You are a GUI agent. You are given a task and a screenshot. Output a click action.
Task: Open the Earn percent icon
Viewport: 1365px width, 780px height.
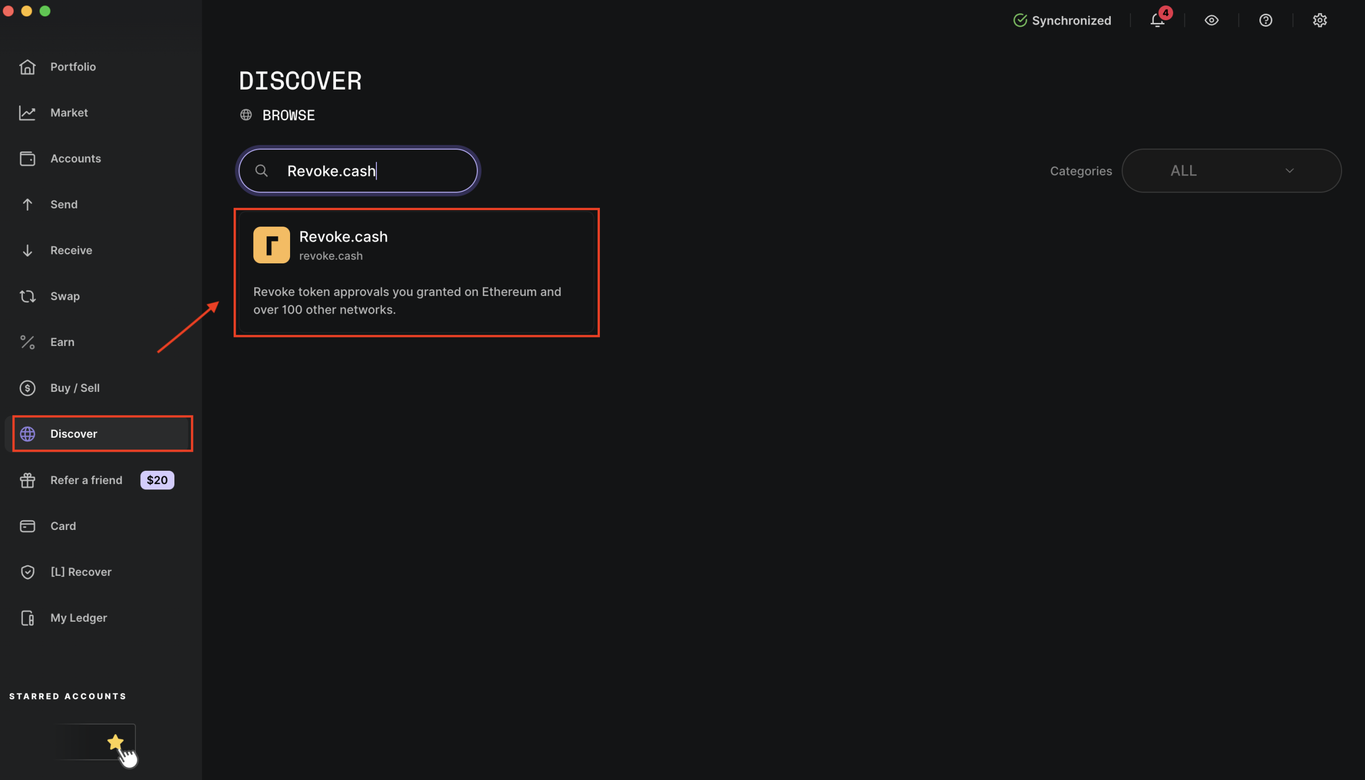(x=28, y=342)
